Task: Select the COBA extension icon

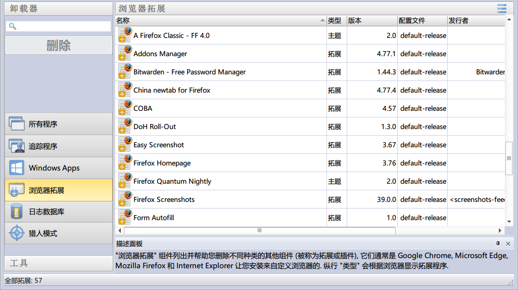Action: [x=125, y=108]
